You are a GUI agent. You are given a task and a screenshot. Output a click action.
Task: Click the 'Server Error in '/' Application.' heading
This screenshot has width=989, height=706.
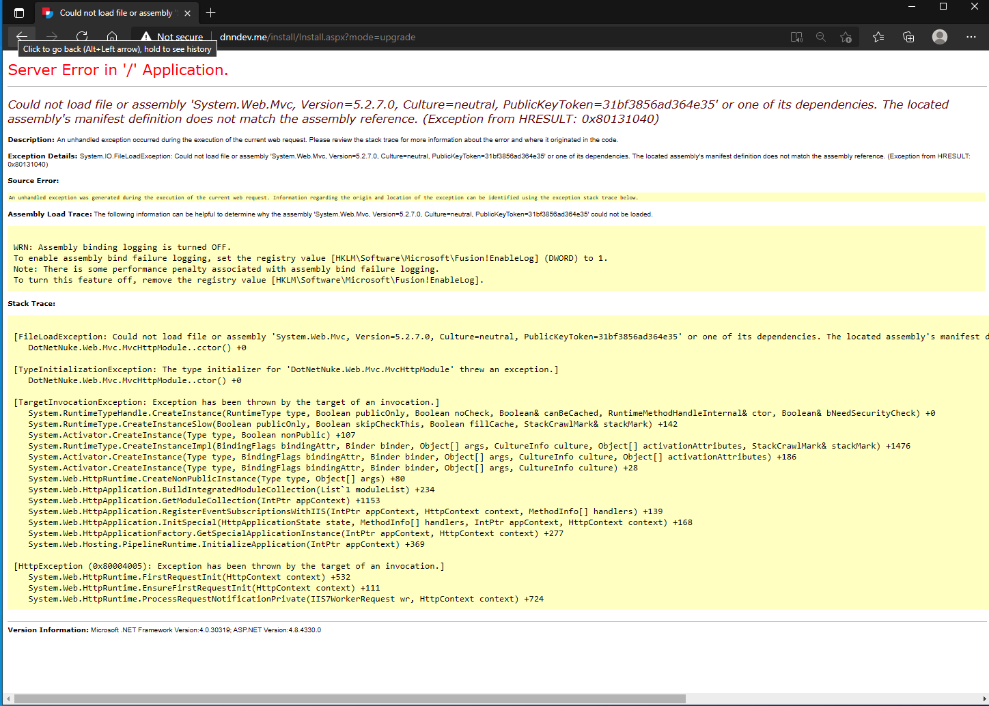(118, 70)
